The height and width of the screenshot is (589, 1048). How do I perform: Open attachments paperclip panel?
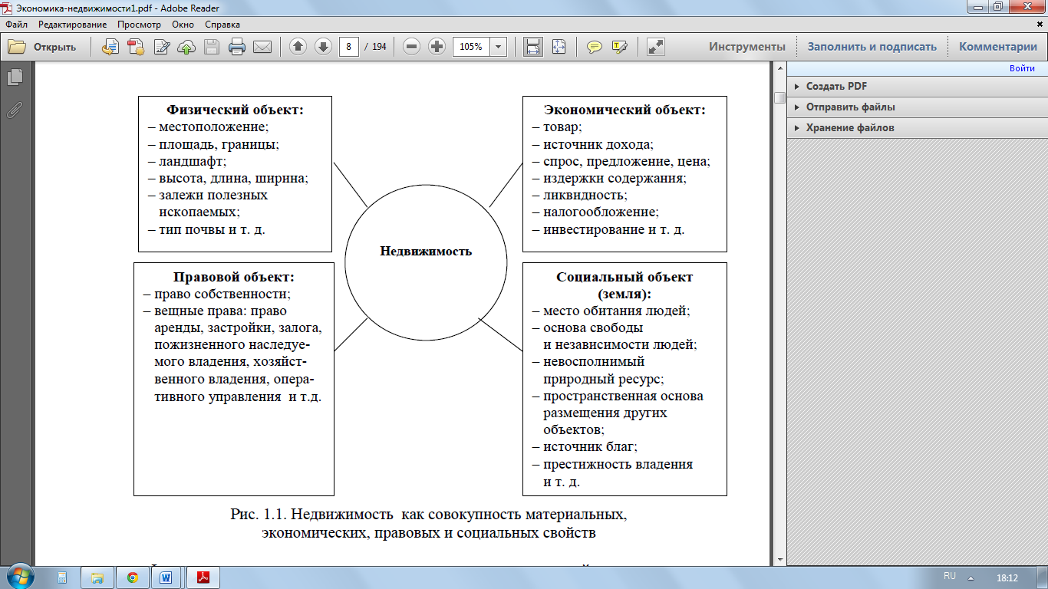tap(14, 110)
